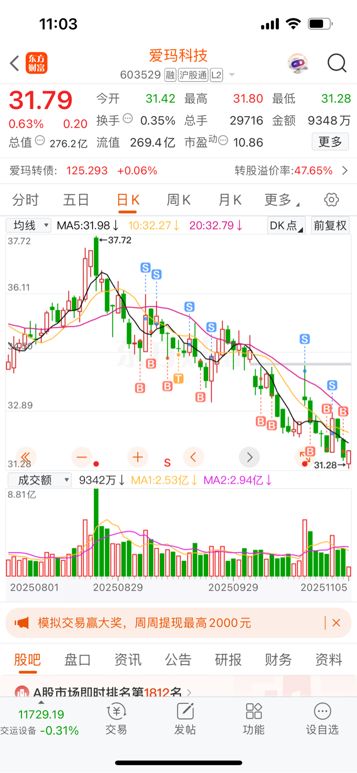Image resolution: width=357 pixels, height=773 pixels.
Task: Open the 公告 tab
Action: click(x=178, y=660)
